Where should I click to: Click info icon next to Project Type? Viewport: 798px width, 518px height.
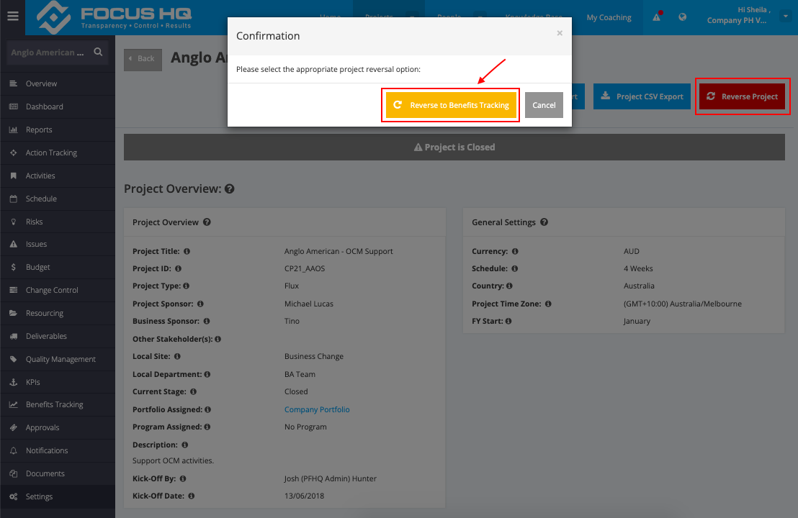pyautogui.click(x=187, y=286)
